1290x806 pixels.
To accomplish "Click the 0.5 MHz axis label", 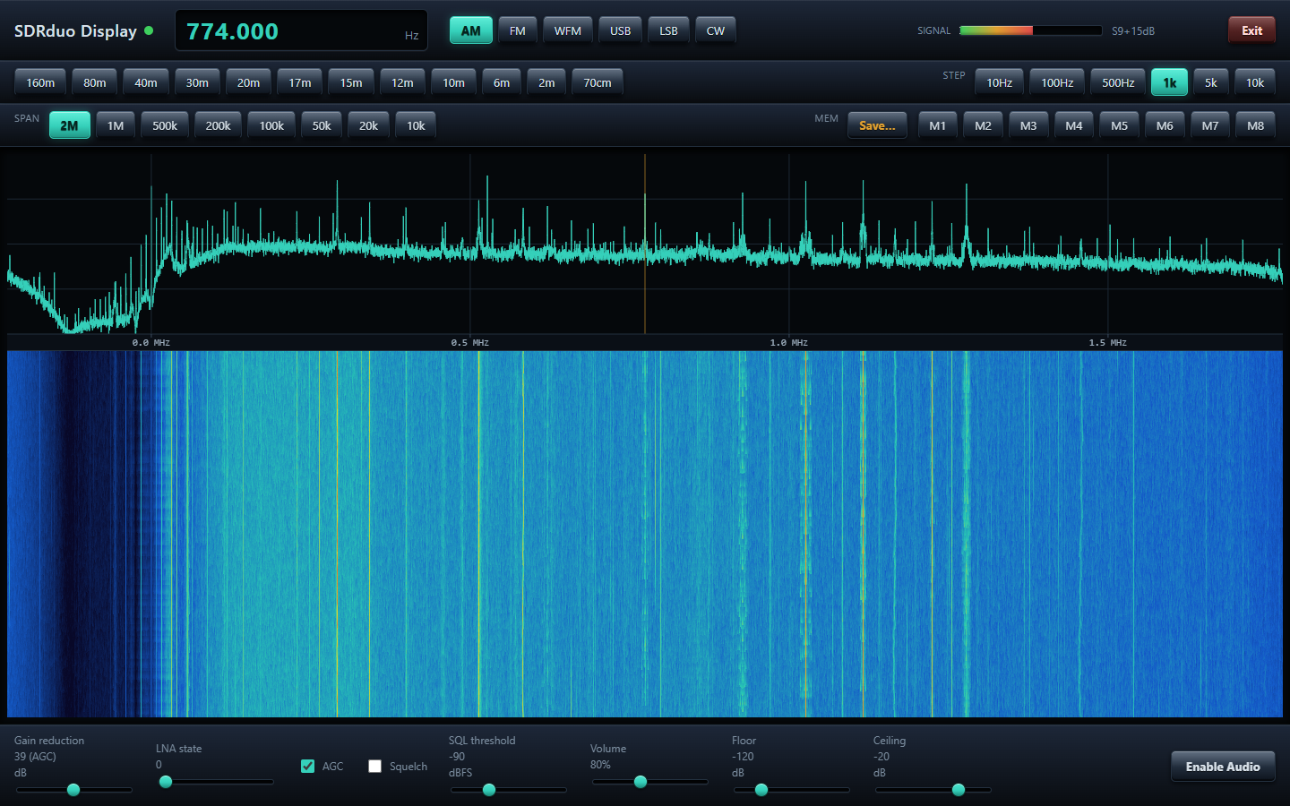I will pos(470,342).
